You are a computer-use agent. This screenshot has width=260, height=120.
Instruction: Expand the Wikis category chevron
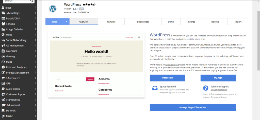tap(36, 35)
